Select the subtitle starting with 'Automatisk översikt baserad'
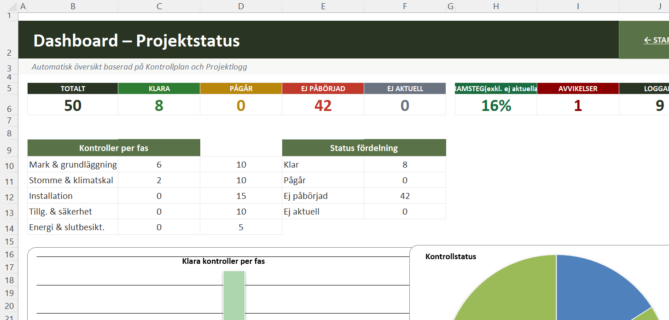Screen dimensions: 669x320 (x=140, y=67)
